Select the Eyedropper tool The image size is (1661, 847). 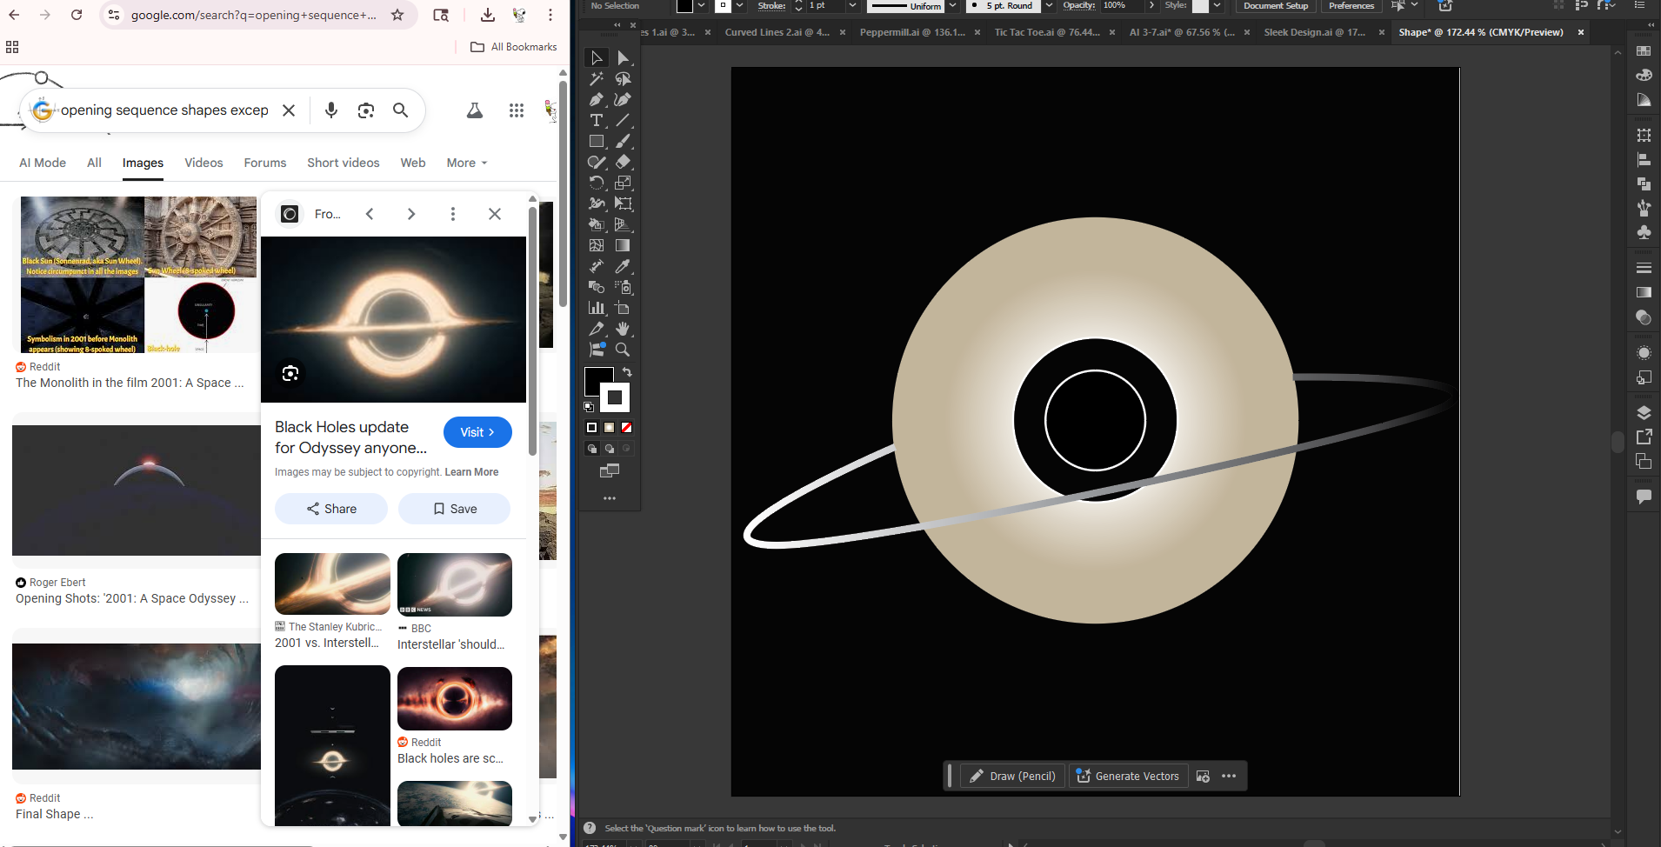pos(624,266)
